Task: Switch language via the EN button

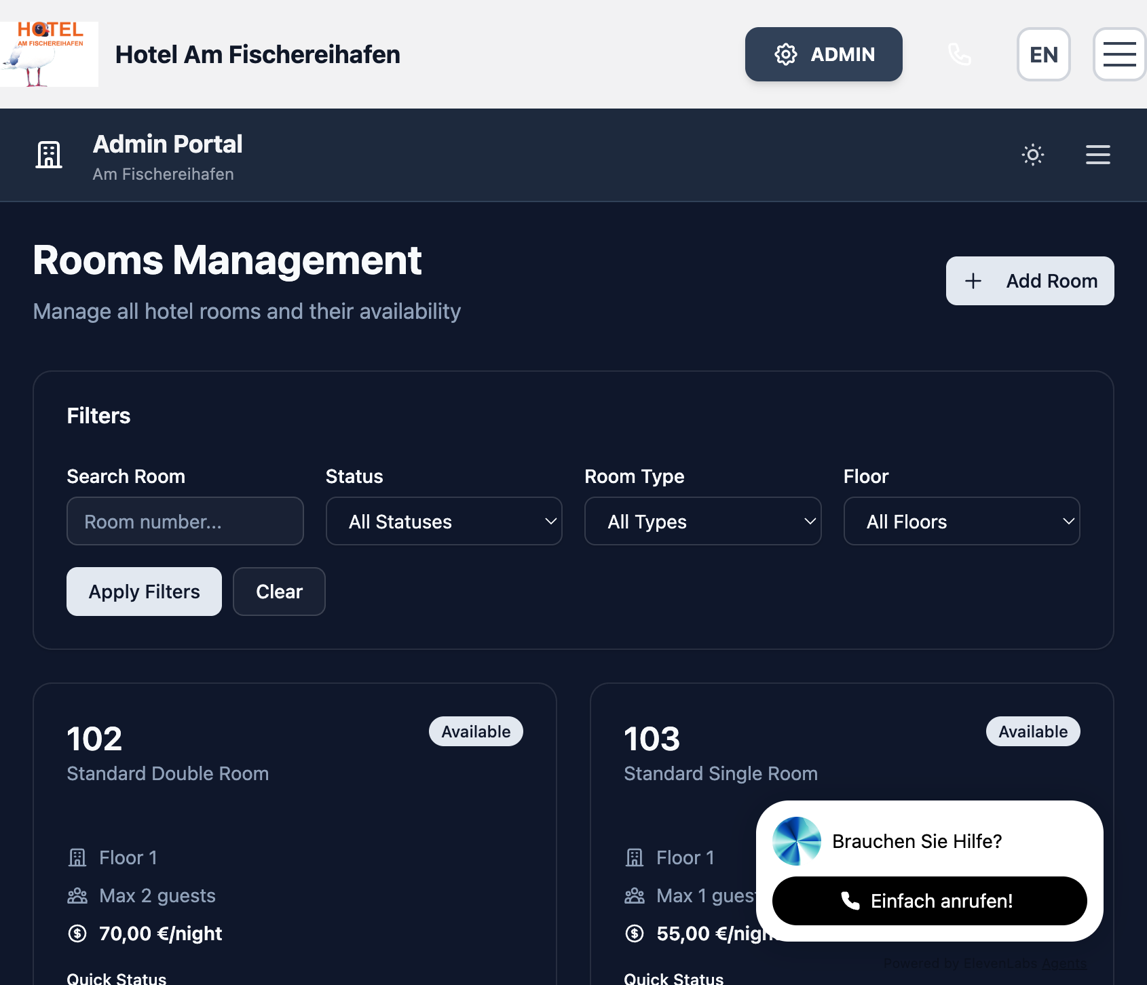Action: tap(1044, 54)
